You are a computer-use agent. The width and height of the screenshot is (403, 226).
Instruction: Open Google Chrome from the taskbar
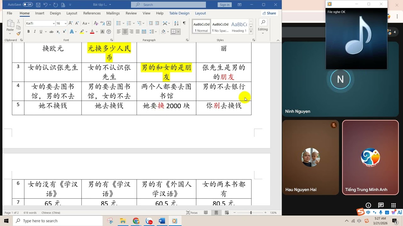136,221
